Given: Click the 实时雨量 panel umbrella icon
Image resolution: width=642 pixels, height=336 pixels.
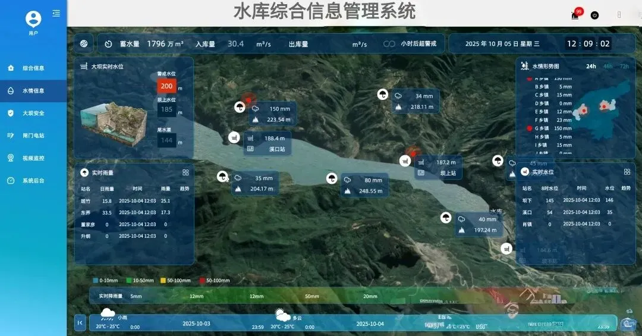Looking at the screenshot, I should click(84, 172).
